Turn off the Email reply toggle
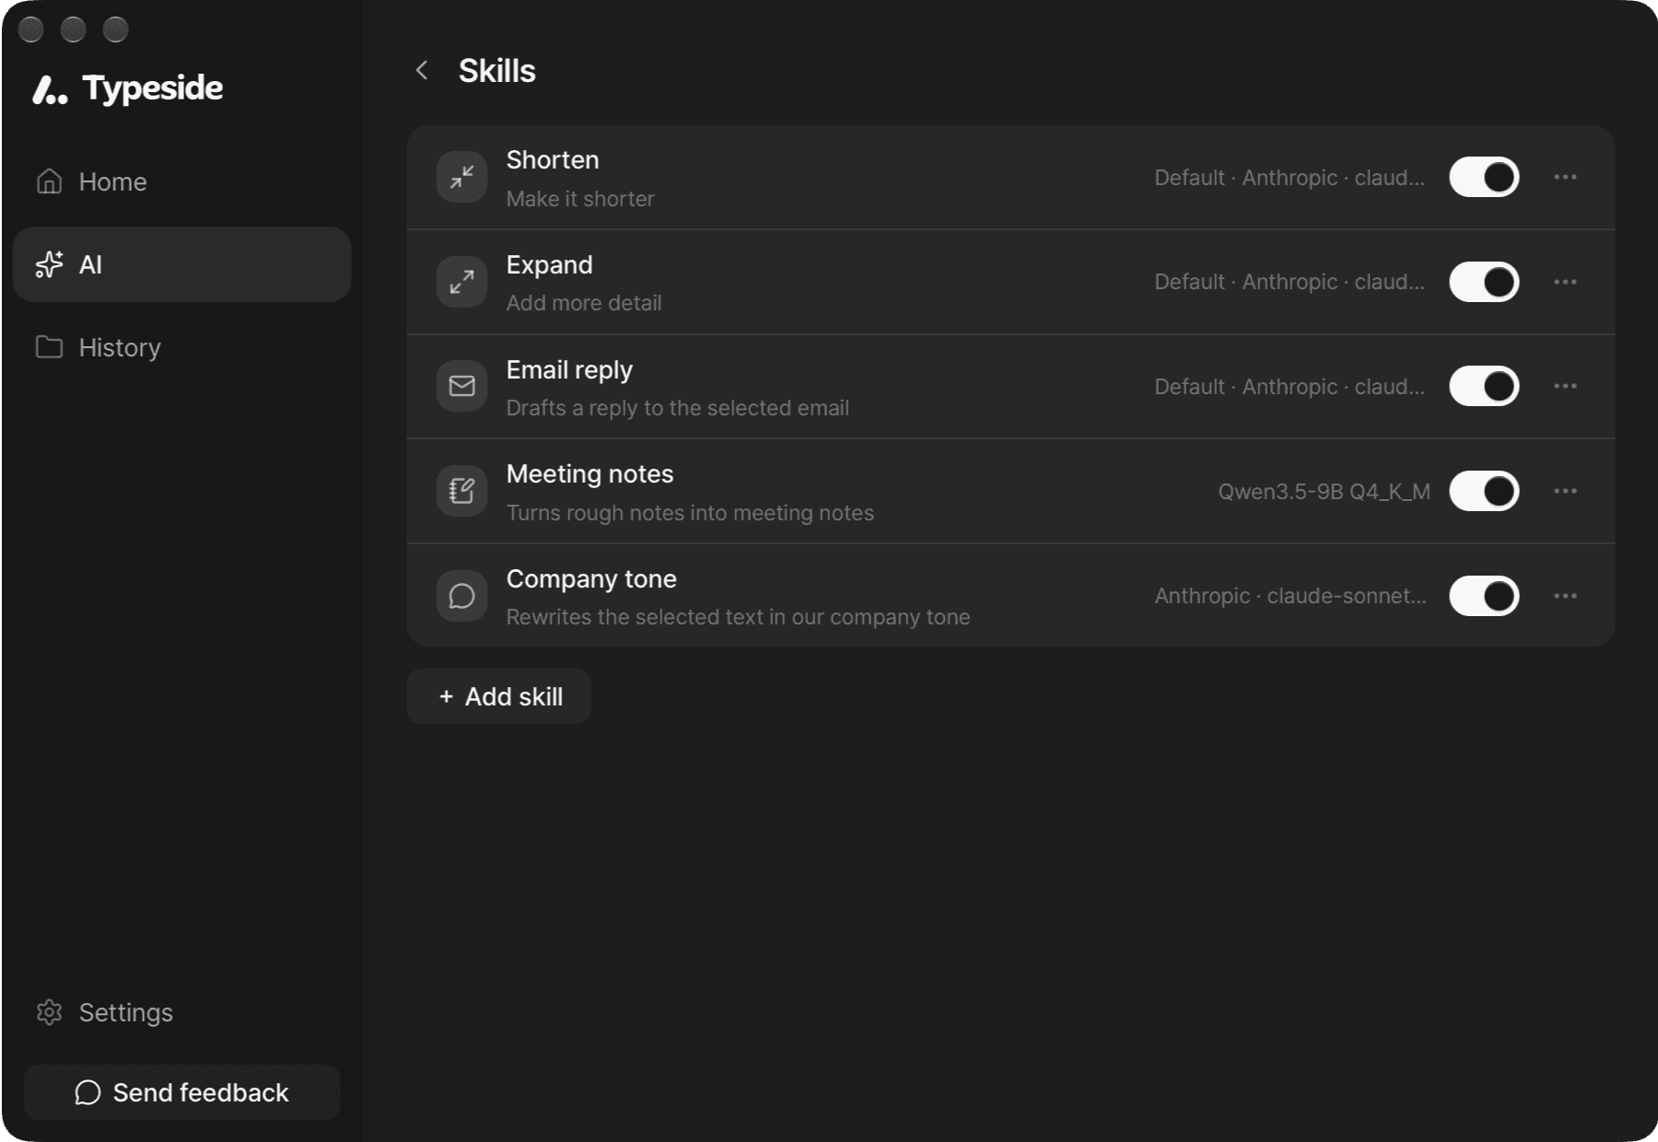 [x=1484, y=386]
